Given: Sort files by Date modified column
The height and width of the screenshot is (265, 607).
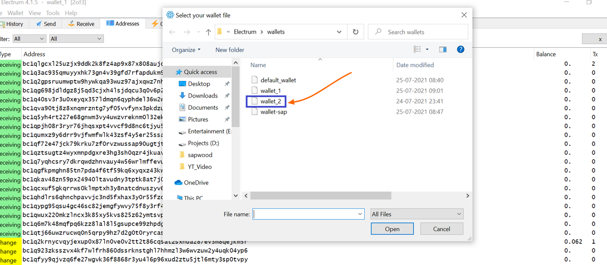Looking at the screenshot, I should (415, 65).
